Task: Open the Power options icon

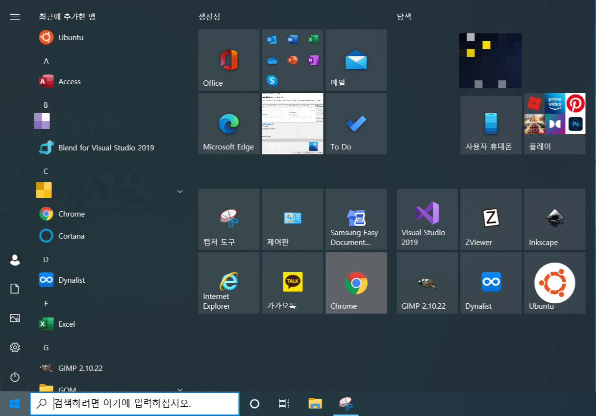Action: click(15, 377)
